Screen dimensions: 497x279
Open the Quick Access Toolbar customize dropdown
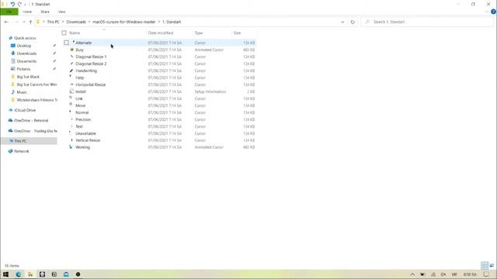(x=25, y=5)
